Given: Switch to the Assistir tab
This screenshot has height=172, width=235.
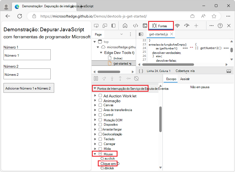Looking at the screenshot, I should [x=185, y=79].
